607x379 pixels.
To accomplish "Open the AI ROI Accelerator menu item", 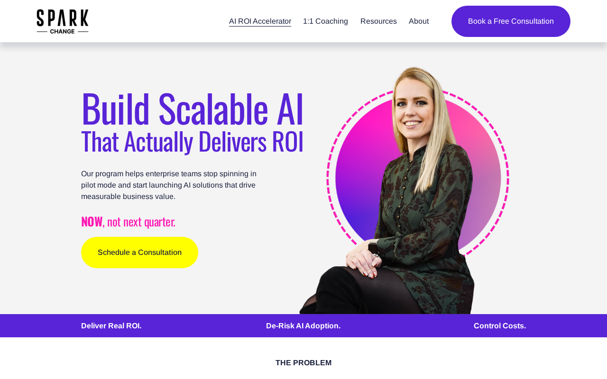I will coord(260,21).
